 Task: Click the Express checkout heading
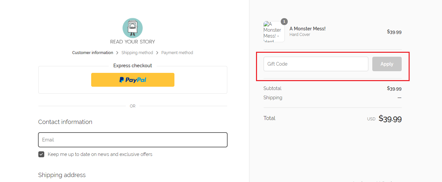click(132, 66)
